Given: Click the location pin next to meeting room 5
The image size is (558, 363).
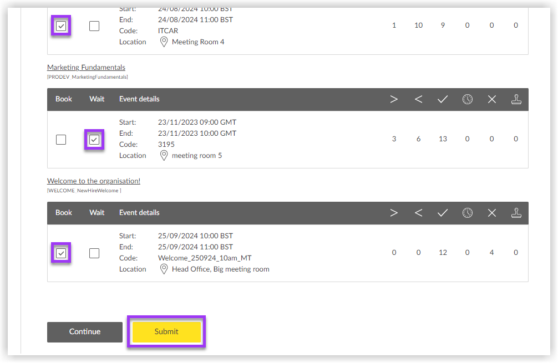Looking at the screenshot, I should 164,155.
